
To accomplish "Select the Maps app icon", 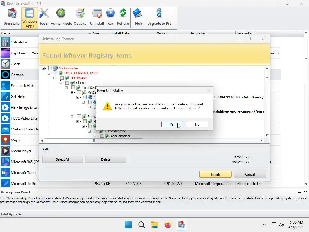I will [x=5, y=140].
